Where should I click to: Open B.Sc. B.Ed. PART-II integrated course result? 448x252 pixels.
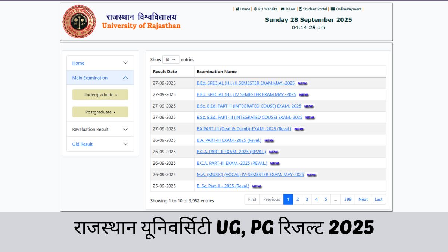[249, 106]
